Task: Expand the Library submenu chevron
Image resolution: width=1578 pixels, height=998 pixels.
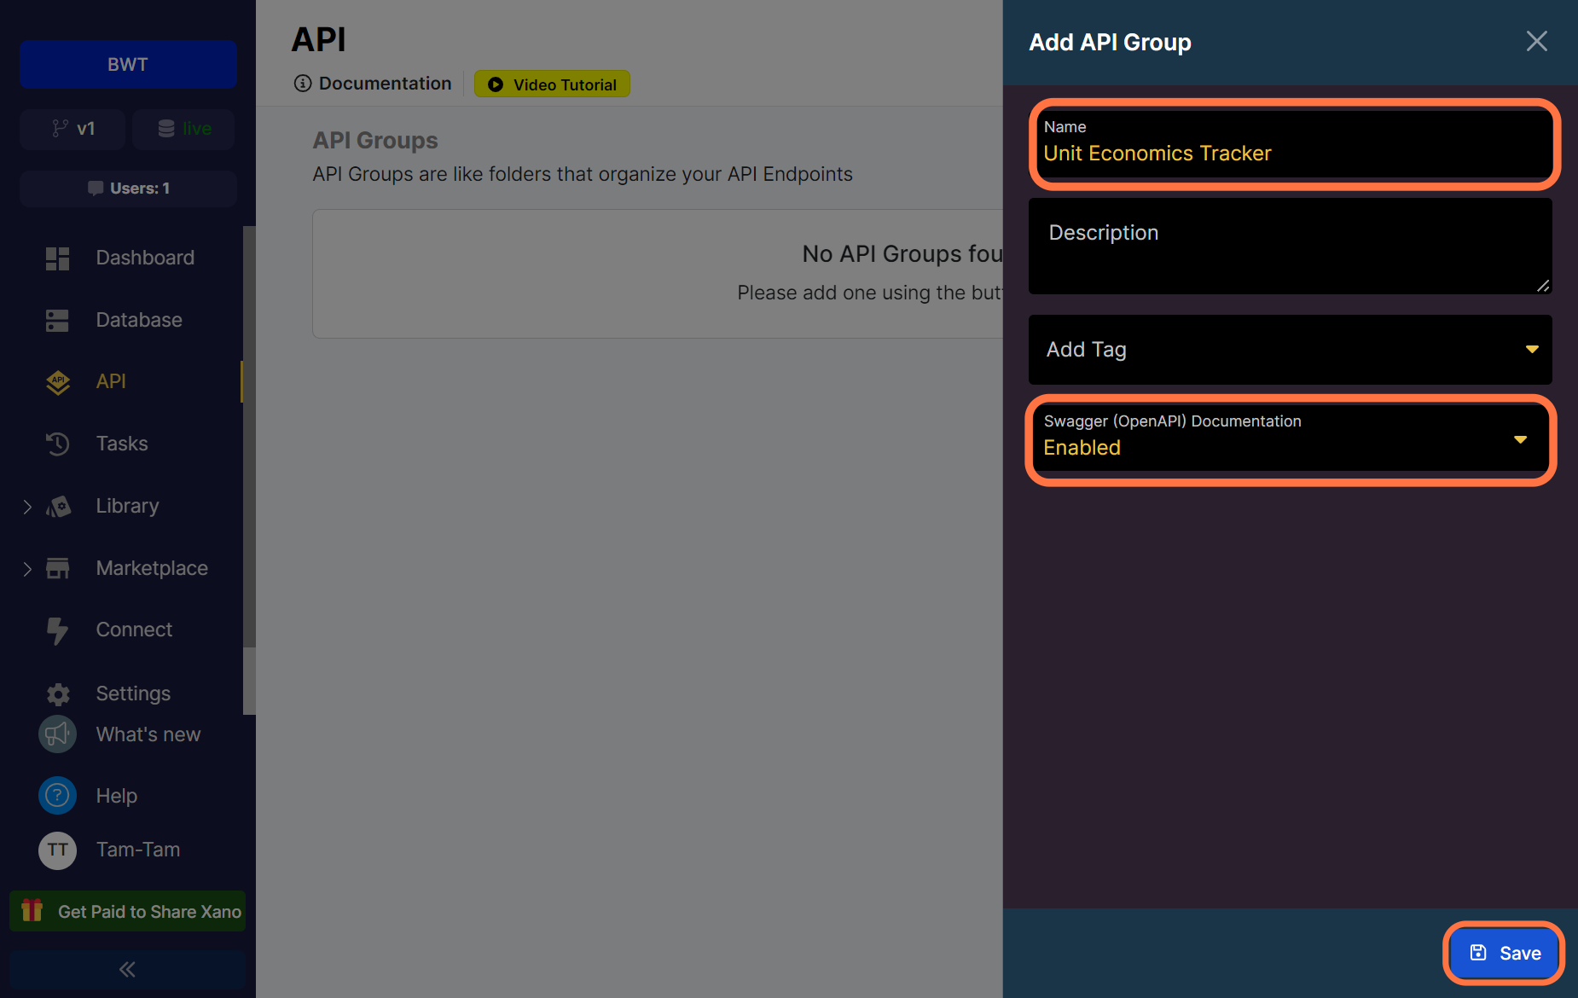Action: point(27,507)
